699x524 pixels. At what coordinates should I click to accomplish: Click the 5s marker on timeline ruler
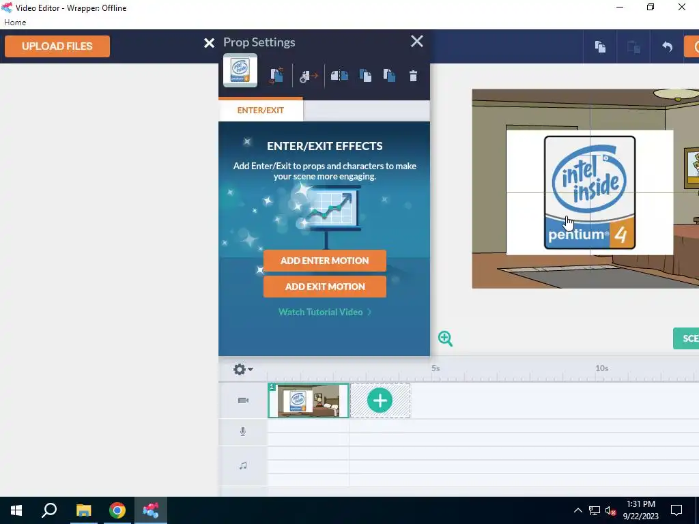click(x=436, y=368)
